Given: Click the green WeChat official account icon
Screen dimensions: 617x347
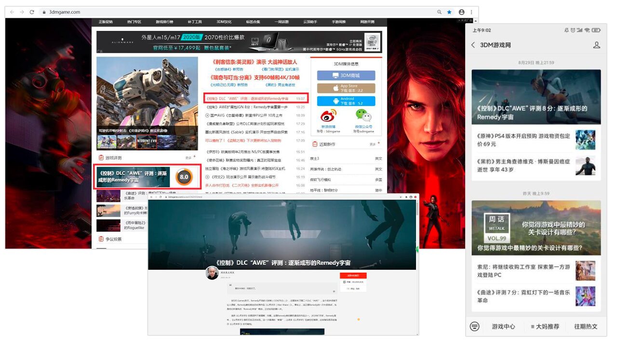Looking at the screenshot, I should (x=363, y=116).
